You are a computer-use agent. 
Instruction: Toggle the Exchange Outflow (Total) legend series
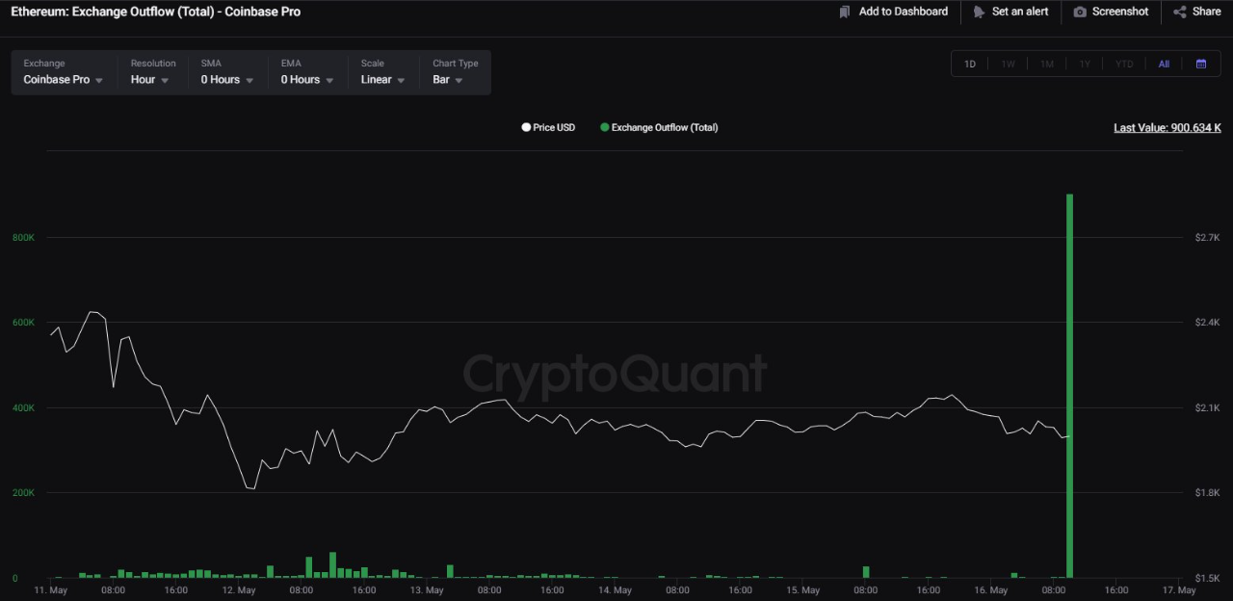[x=659, y=127]
